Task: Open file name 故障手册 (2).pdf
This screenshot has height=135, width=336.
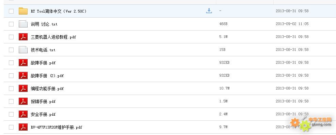Action: [x=47, y=76]
